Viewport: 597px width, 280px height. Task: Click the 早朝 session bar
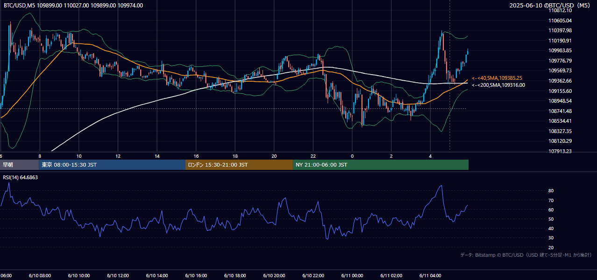pos(20,165)
